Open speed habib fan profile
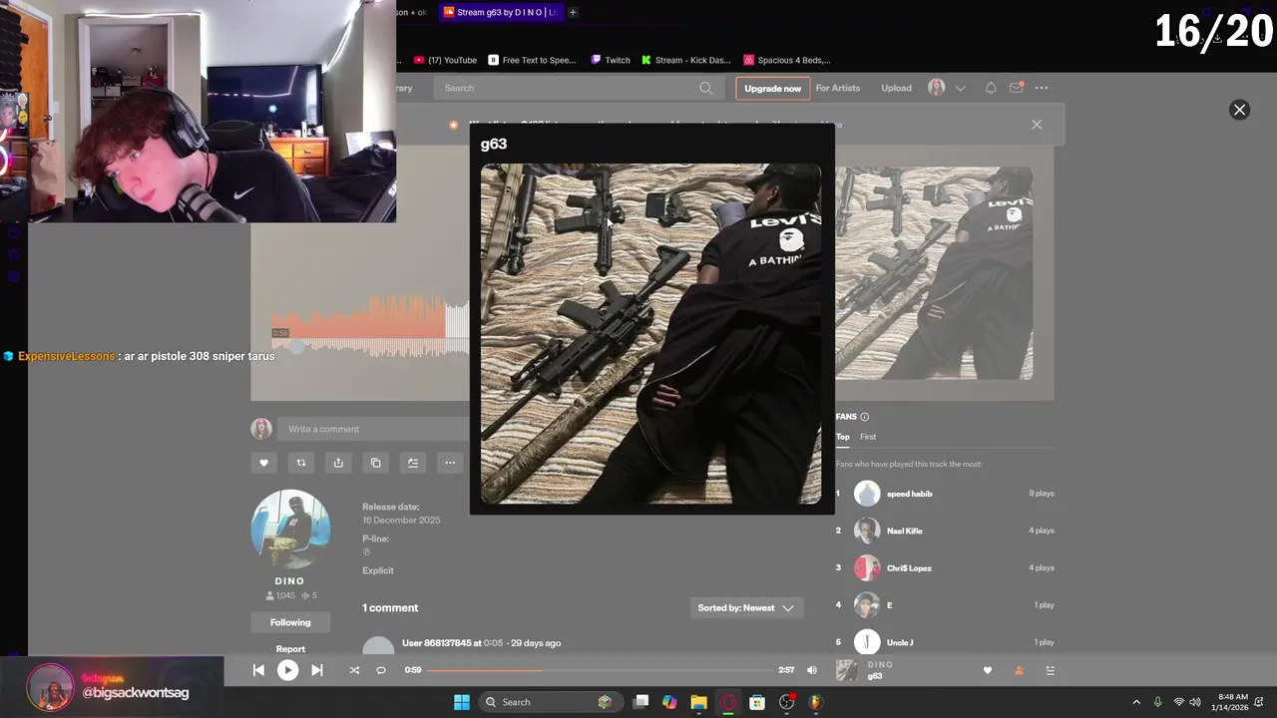 (x=909, y=494)
